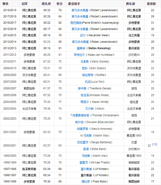Open the 博比奇 (Fredi Bobic) link
Screen dimensions: 161x185
[86, 181]
